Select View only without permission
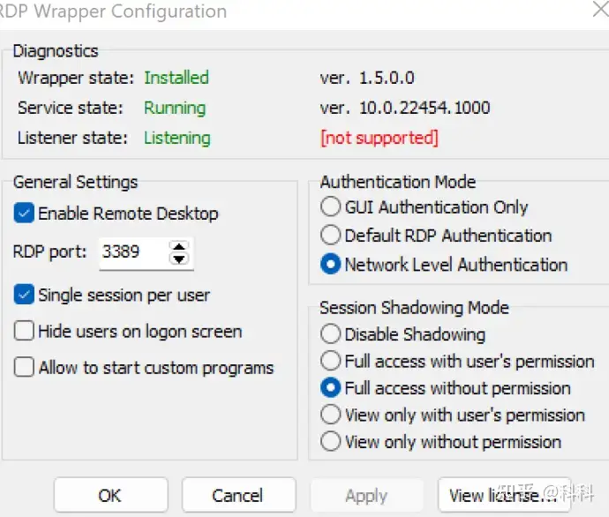This screenshot has width=609, height=517. [330, 441]
